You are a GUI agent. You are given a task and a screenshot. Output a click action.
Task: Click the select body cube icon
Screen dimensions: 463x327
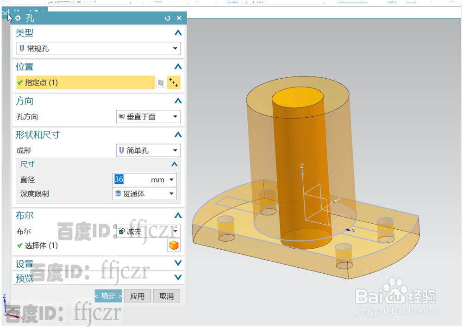(x=174, y=245)
